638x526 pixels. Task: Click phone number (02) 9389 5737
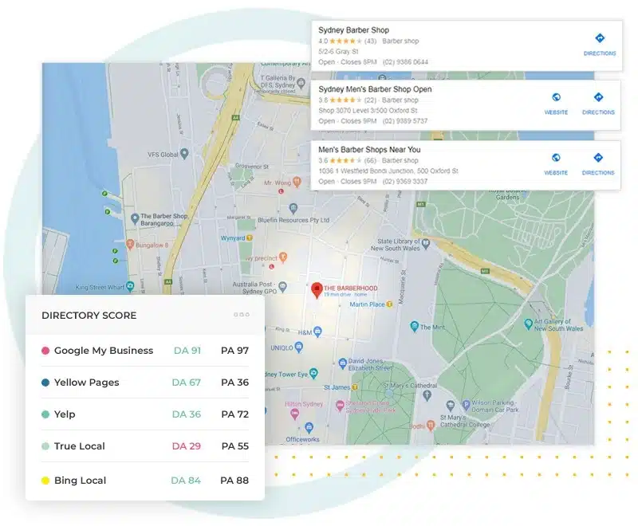405,121
